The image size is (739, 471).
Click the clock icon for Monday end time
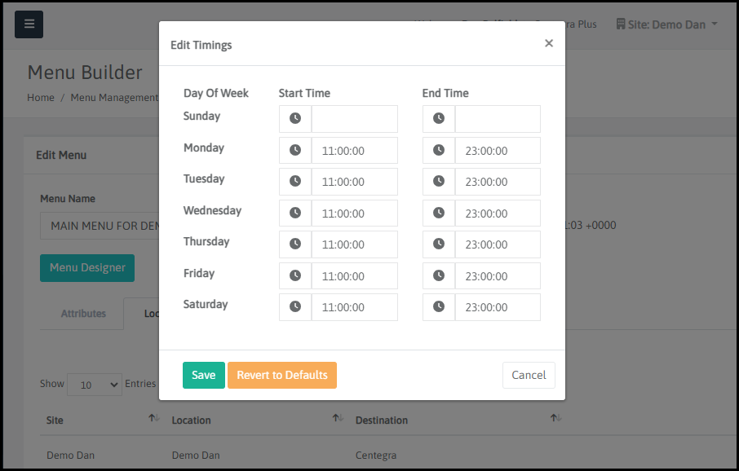439,151
